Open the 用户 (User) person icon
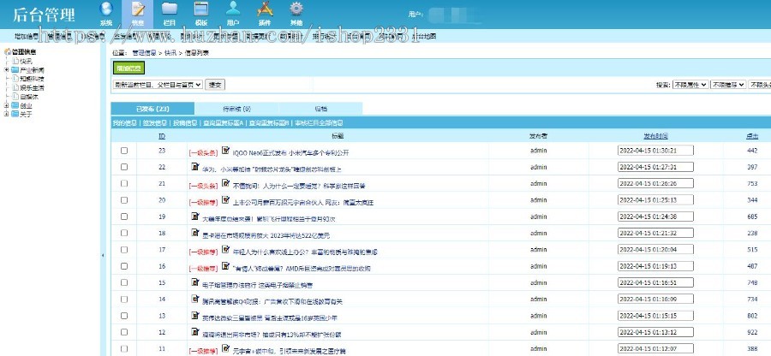This screenshot has height=356, width=771. coord(233,9)
